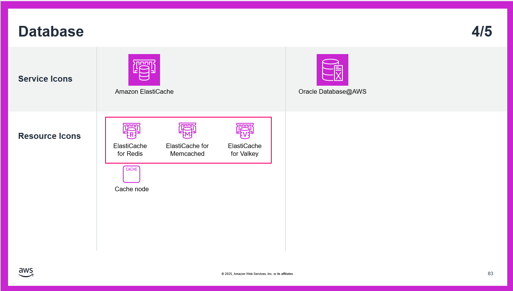Click the 'Resource Icons' row heading

coord(50,136)
